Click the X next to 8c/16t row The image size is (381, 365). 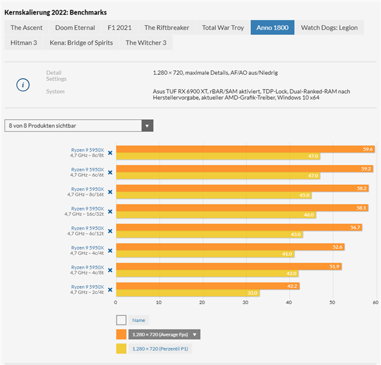[x=110, y=192]
